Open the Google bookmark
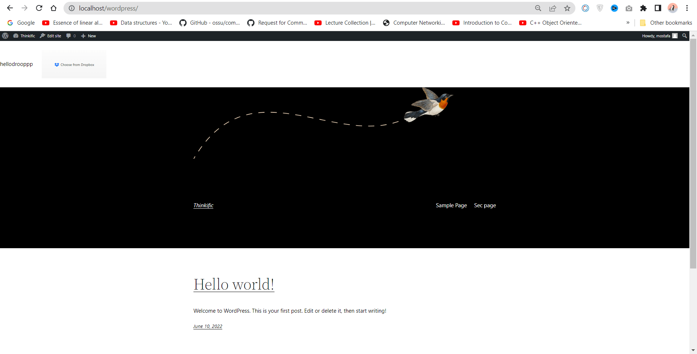The height and width of the screenshot is (354, 697). coord(21,23)
